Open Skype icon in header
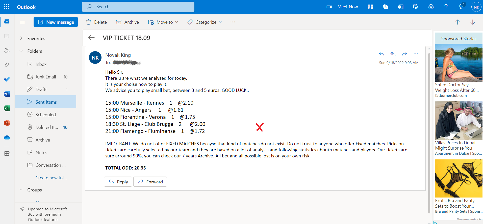The image size is (483, 224). (386, 7)
